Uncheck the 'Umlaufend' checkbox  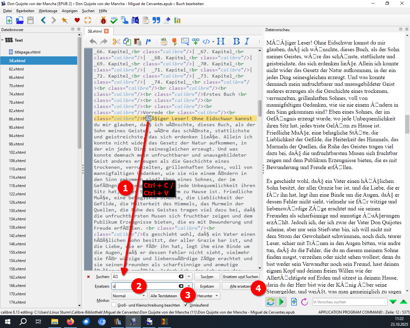click(186, 305)
